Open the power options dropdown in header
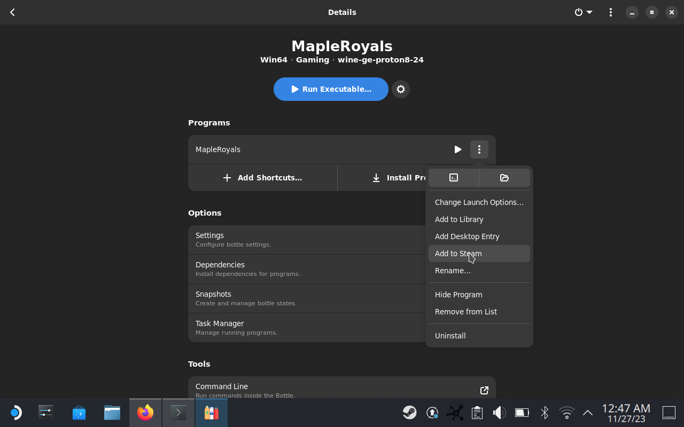684x427 pixels. coord(584,12)
